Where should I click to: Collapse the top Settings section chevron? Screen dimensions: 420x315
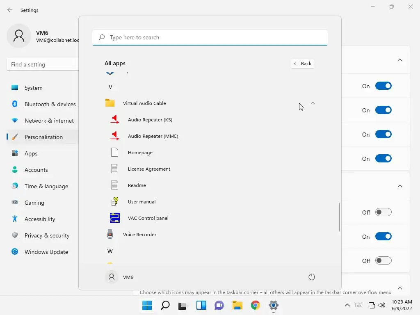(x=399, y=60)
